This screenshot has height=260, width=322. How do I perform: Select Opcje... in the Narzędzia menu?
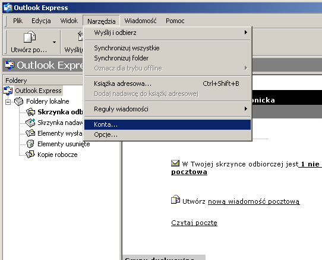click(x=168, y=134)
